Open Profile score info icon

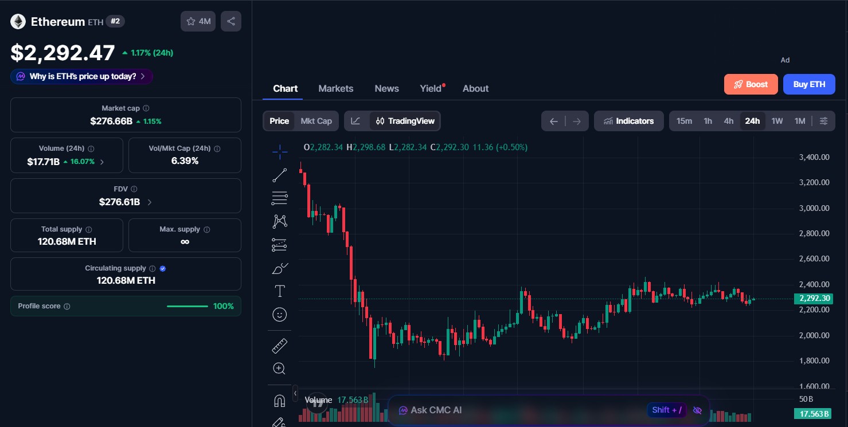point(67,307)
